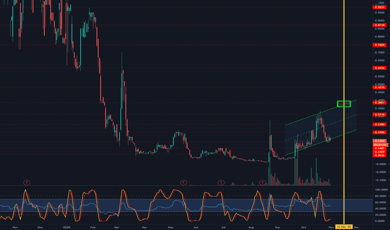Select the 0.4818 price level label
This screenshot has height=230, width=390.
[380, 87]
